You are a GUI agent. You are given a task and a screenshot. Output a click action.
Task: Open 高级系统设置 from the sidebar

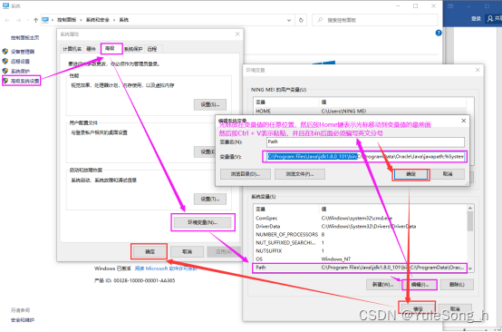point(24,81)
